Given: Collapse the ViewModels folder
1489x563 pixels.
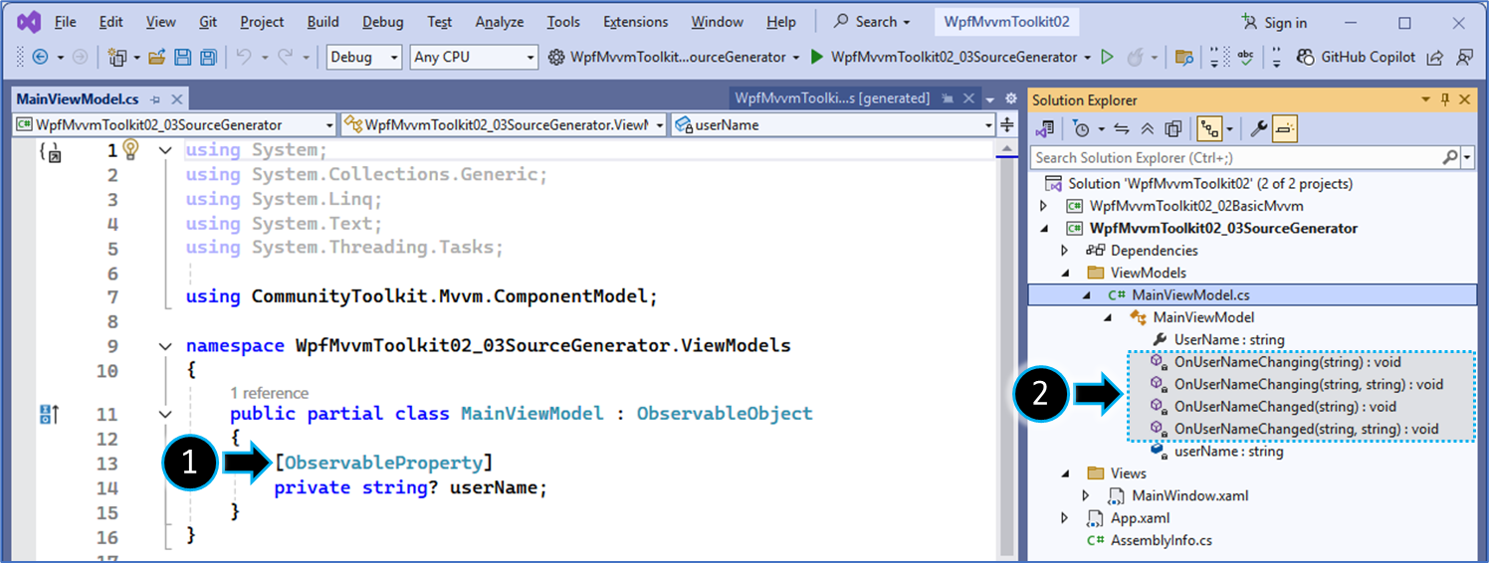Looking at the screenshot, I should click(1064, 273).
